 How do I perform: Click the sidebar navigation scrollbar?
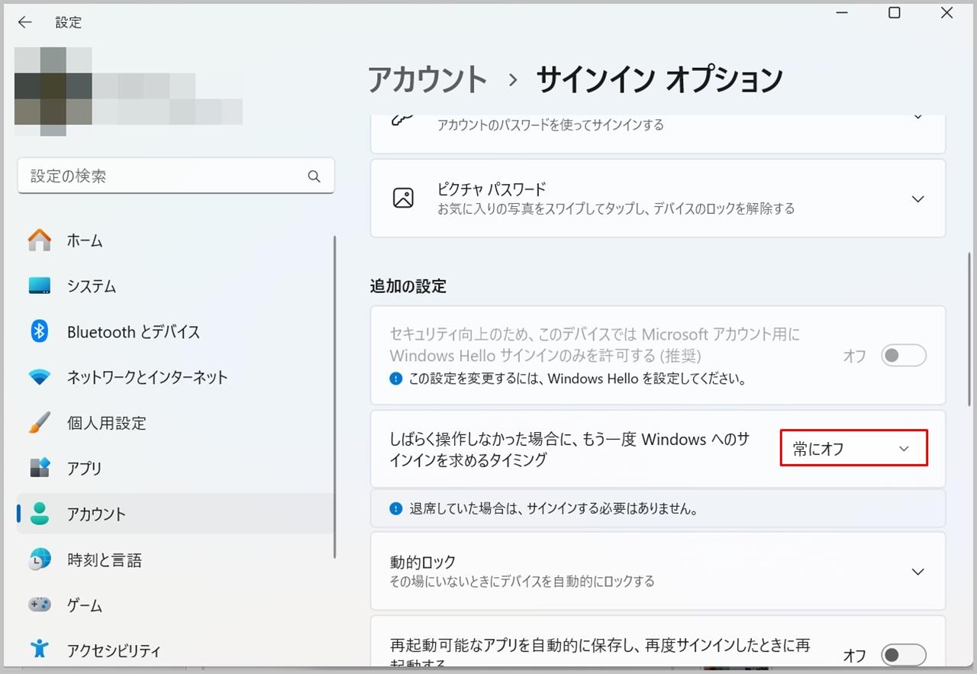[x=336, y=397]
